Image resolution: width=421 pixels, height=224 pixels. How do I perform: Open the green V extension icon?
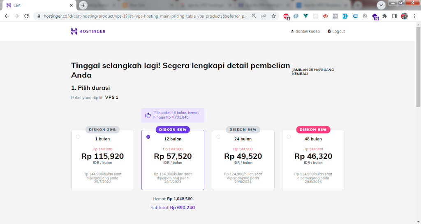(305, 16)
